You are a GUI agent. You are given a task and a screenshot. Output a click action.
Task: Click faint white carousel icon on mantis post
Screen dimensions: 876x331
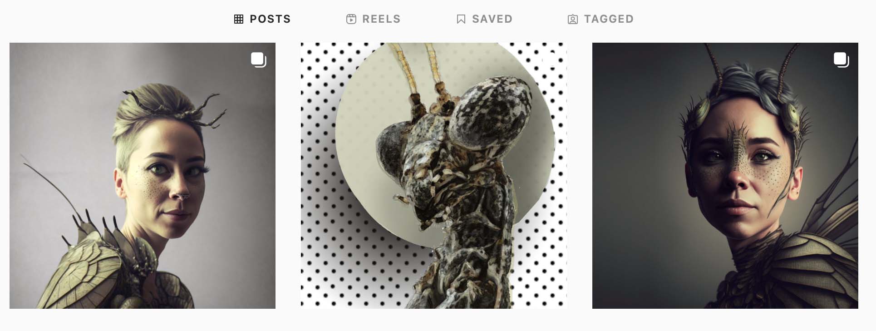tap(550, 60)
